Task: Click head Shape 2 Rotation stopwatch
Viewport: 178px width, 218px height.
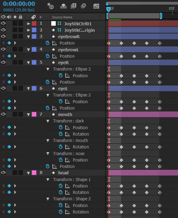Action: click(x=60, y=212)
